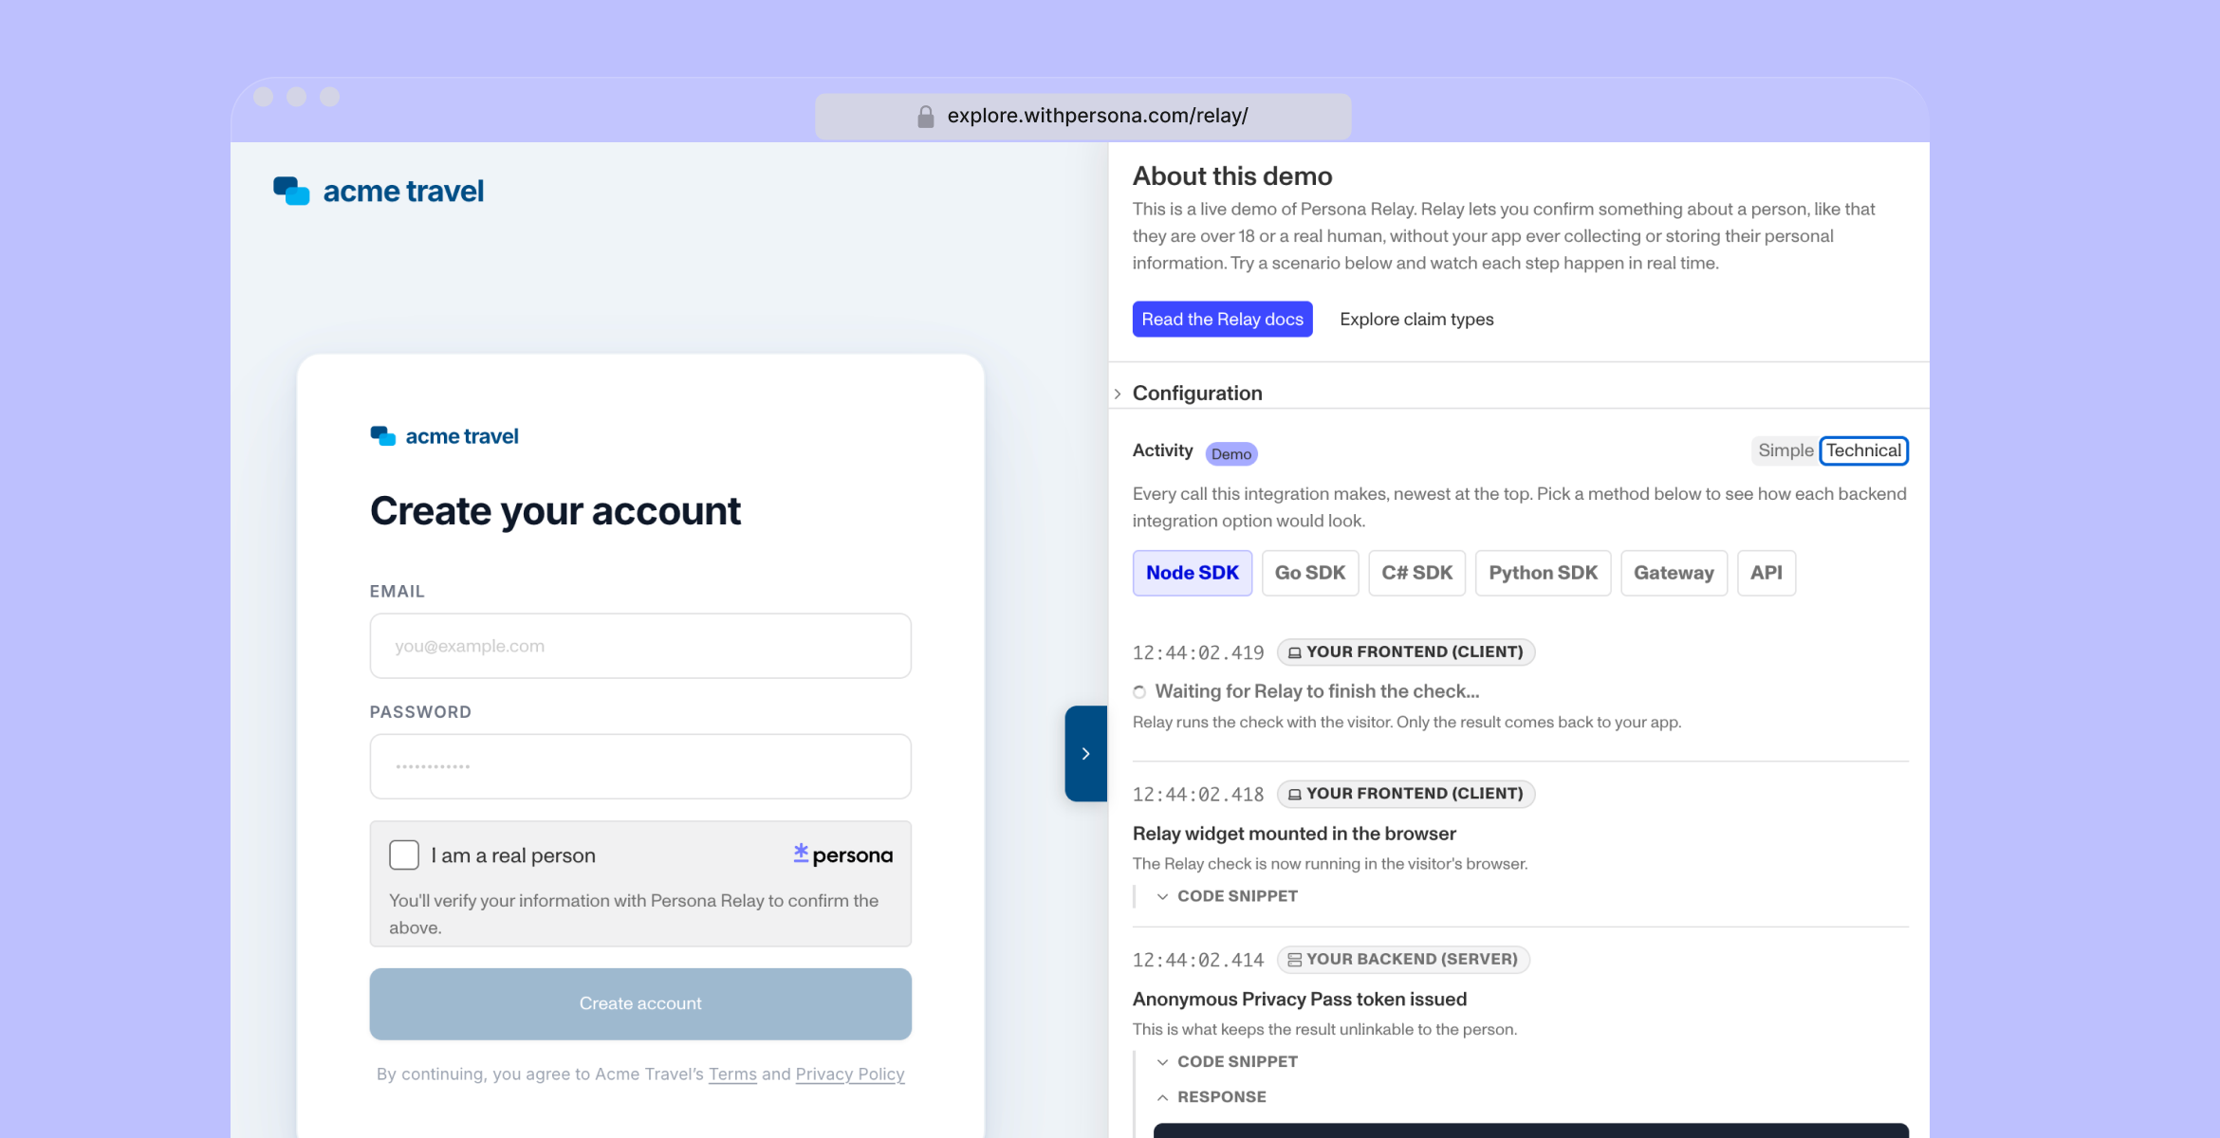
Task: Click the 'About this demo' heading
Action: pyautogui.click(x=1232, y=176)
